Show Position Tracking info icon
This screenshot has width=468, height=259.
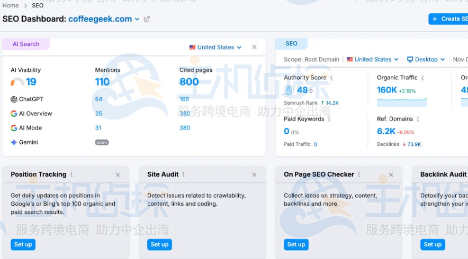point(71,174)
